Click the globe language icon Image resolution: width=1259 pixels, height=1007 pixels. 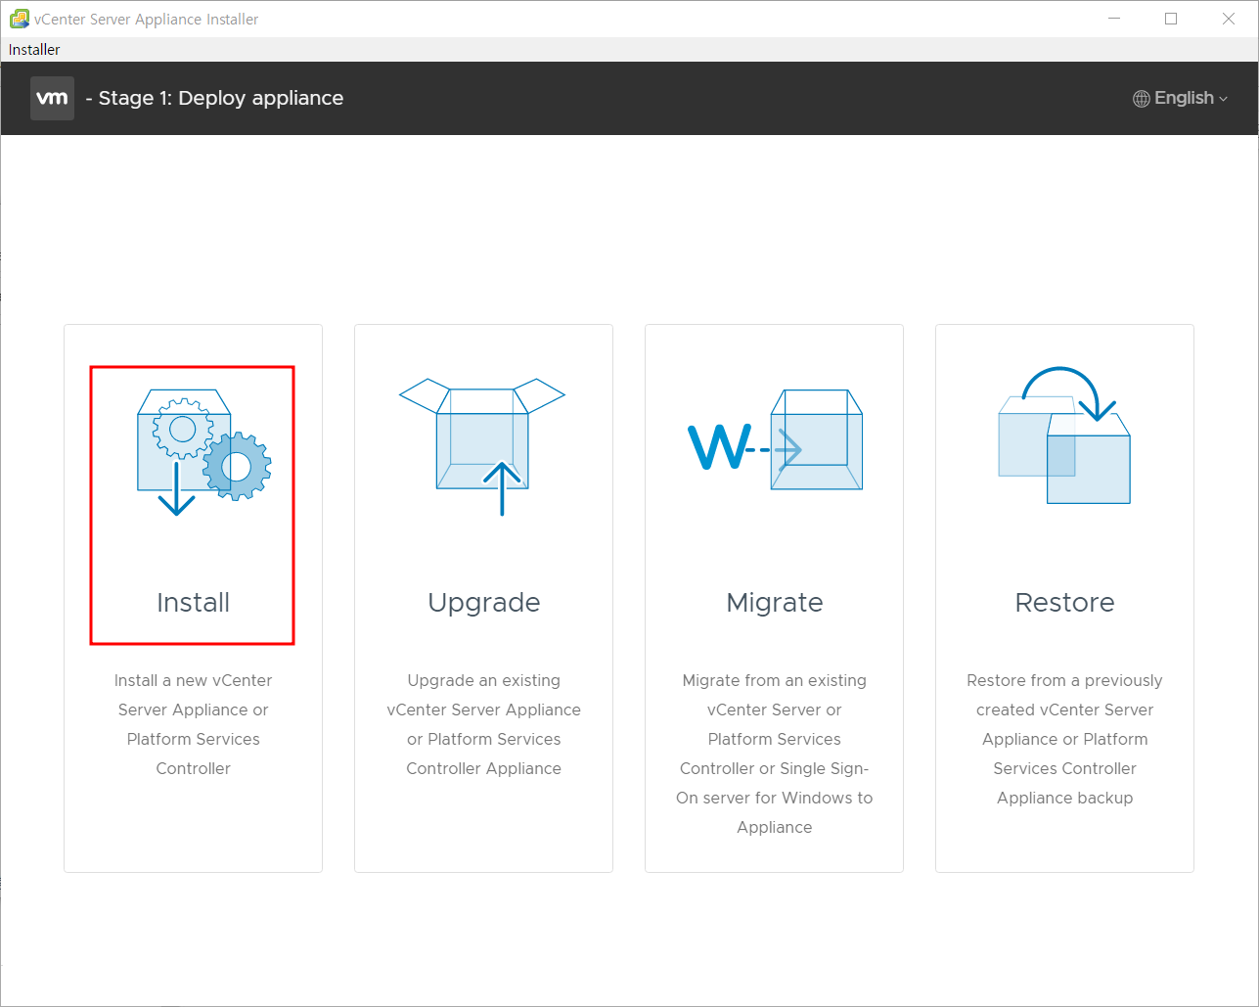click(x=1142, y=98)
